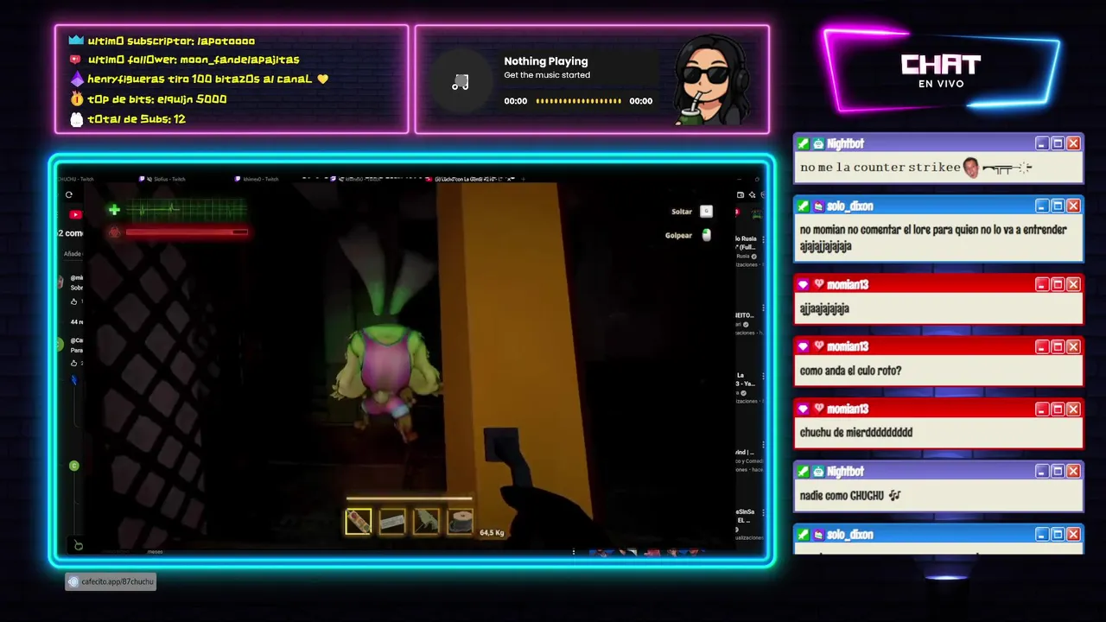Click the red infection bar in game HUD
Image resolution: width=1106 pixels, height=622 pixels.
(x=187, y=232)
